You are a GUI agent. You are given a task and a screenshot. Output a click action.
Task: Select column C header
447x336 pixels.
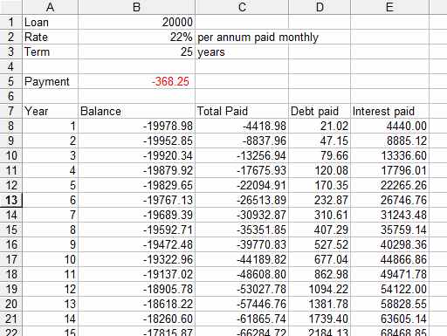coord(242,7)
